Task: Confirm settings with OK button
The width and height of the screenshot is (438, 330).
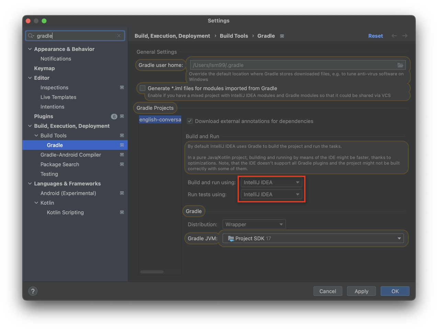Action: click(x=395, y=291)
